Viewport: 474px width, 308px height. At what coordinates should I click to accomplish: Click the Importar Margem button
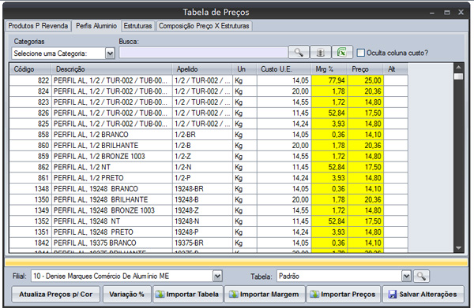coord(265,294)
